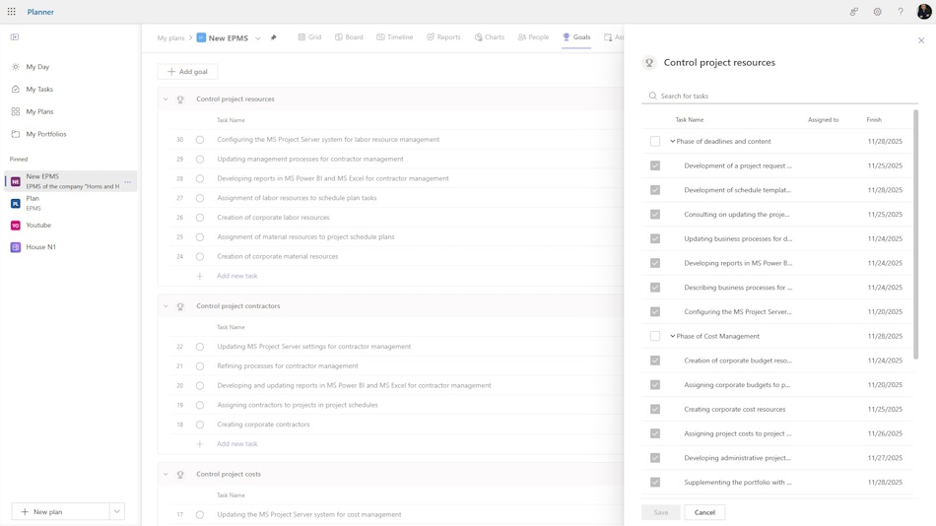Mark task 30 Configuring MS Project Server complete
This screenshot has height=526, width=936.
200,140
